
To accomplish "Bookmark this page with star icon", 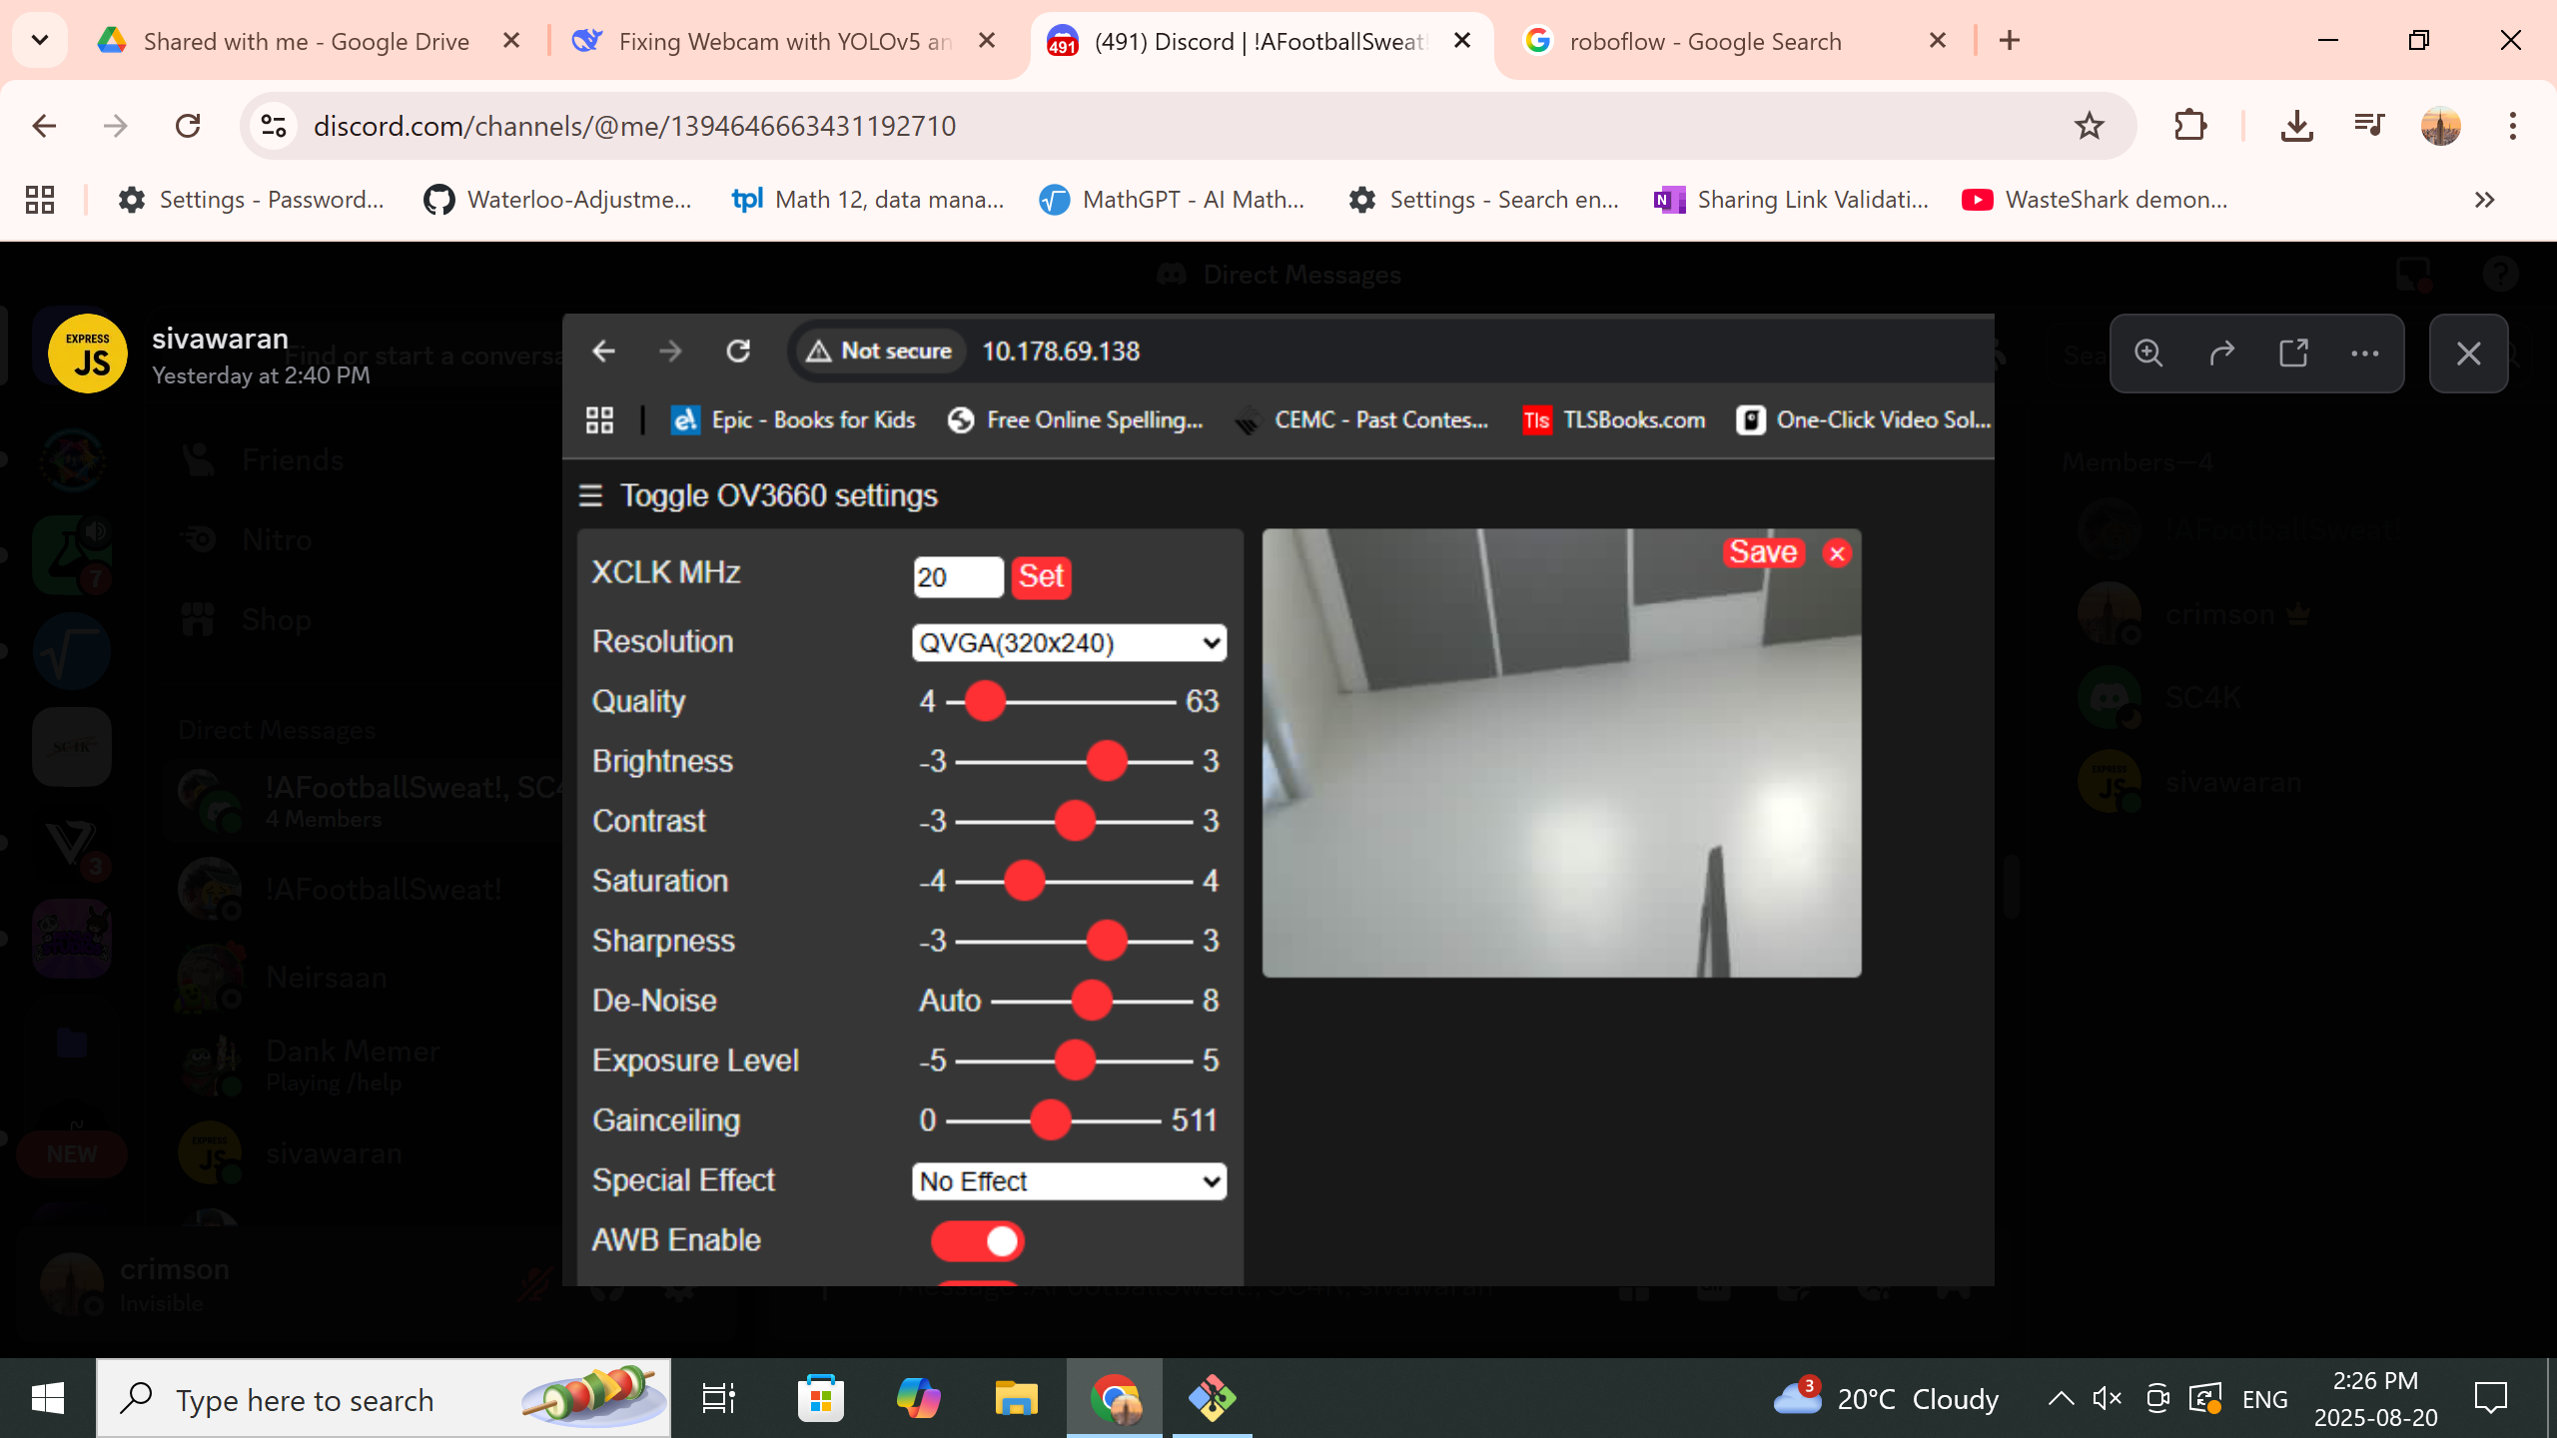I will 2089,126.
